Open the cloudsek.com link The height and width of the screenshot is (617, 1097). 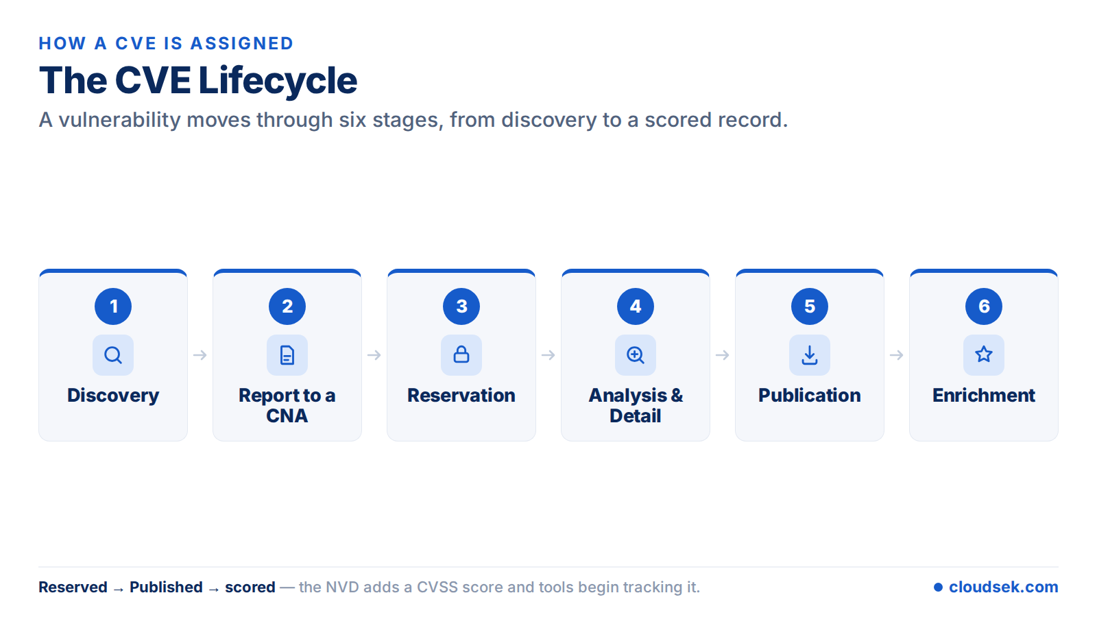pos(996,587)
